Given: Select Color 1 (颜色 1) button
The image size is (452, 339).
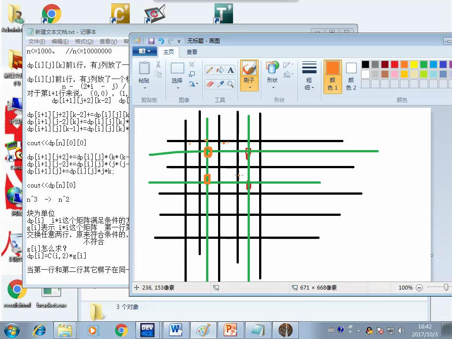Looking at the screenshot, I should pyautogui.click(x=333, y=76).
